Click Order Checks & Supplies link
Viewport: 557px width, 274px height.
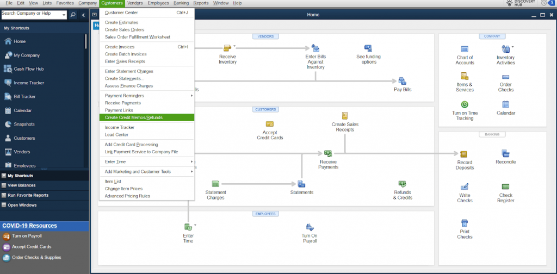pos(36,258)
